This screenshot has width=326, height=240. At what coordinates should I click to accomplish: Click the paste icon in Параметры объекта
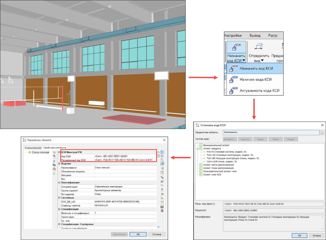tap(54, 169)
